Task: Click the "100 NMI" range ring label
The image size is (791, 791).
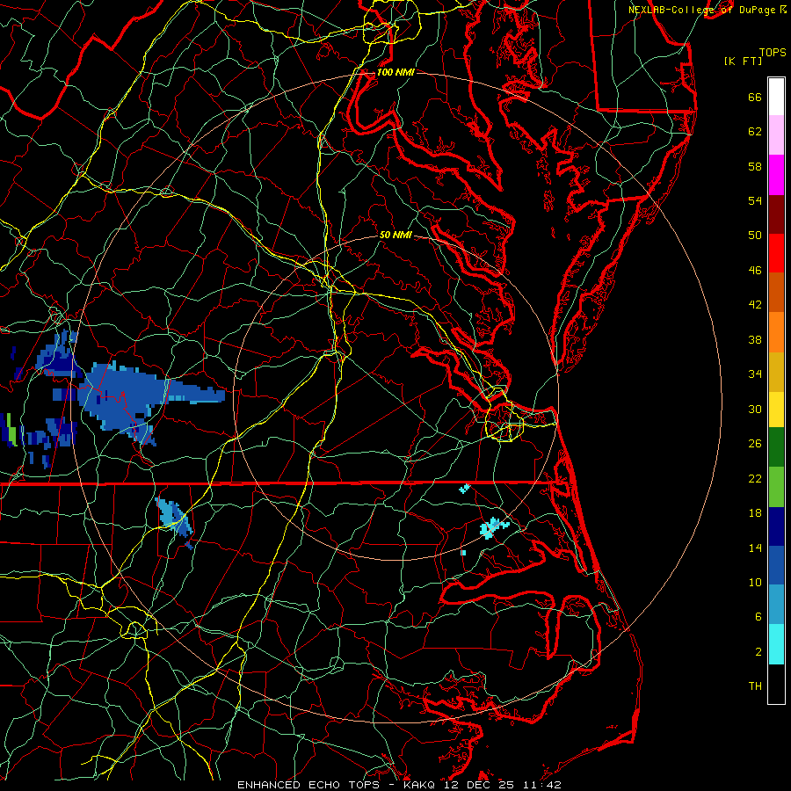Action: pos(395,72)
